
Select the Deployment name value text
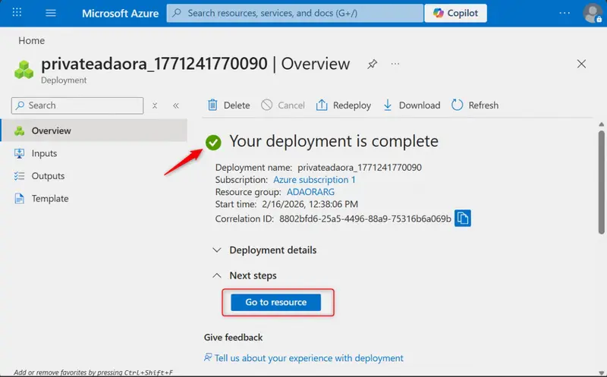pyautogui.click(x=360, y=168)
